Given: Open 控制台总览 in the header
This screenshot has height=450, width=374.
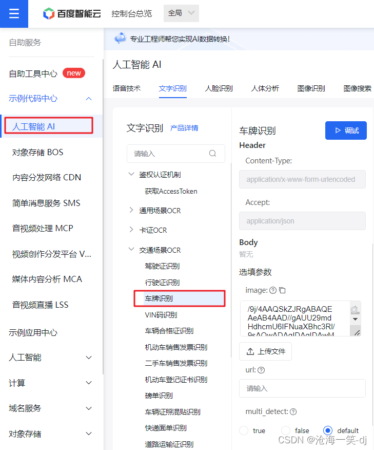Looking at the screenshot, I should tap(131, 13).
